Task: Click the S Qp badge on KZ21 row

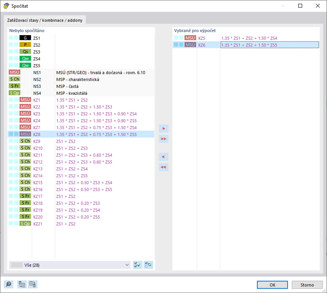Action: click(25, 224)
